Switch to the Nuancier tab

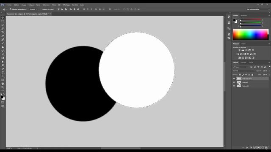(x=244, y=16)
